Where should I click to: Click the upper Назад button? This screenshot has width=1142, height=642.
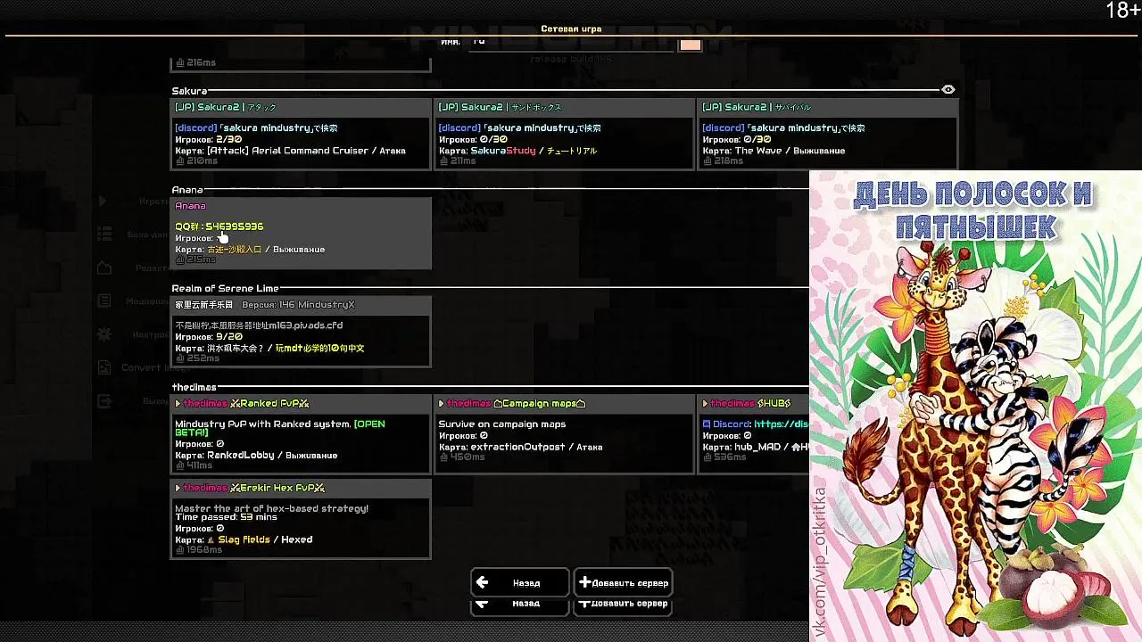click(520, 582)
